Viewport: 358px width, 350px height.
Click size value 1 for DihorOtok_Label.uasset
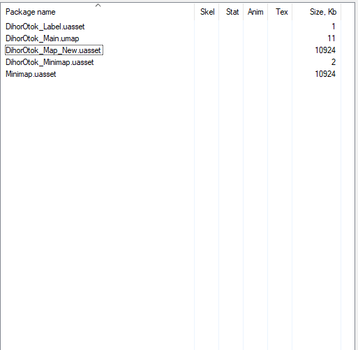334,27
